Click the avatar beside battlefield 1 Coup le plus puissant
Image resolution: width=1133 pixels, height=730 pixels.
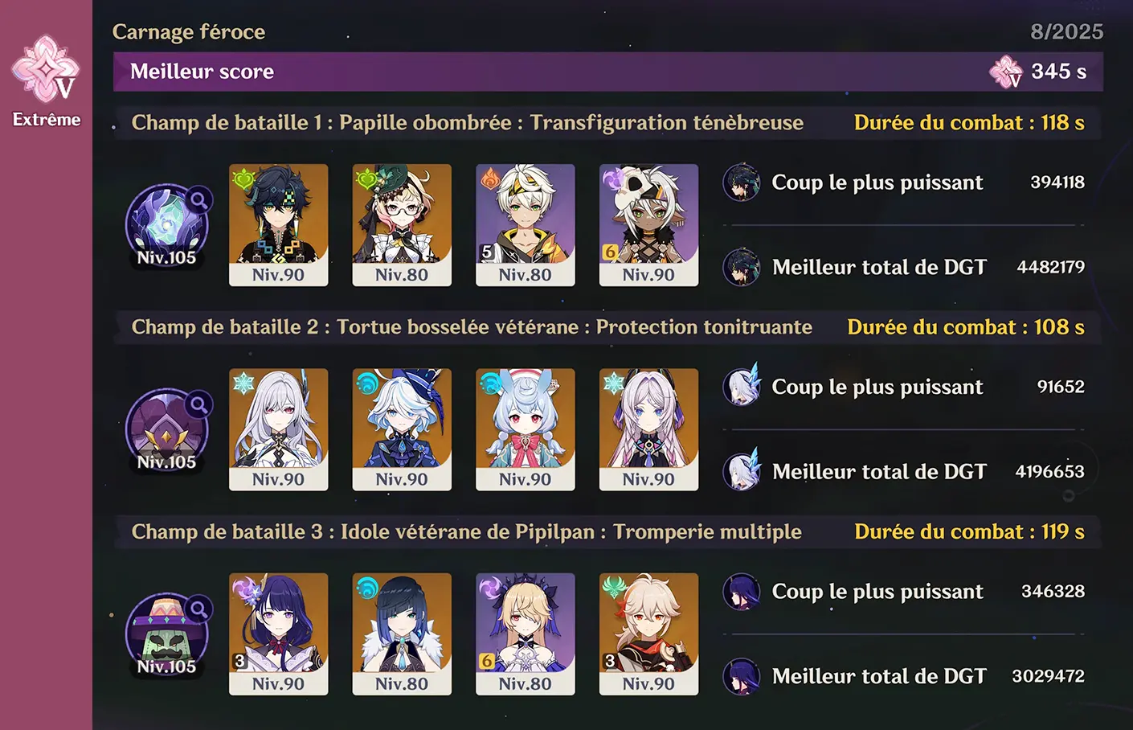(x=741, y=182)
